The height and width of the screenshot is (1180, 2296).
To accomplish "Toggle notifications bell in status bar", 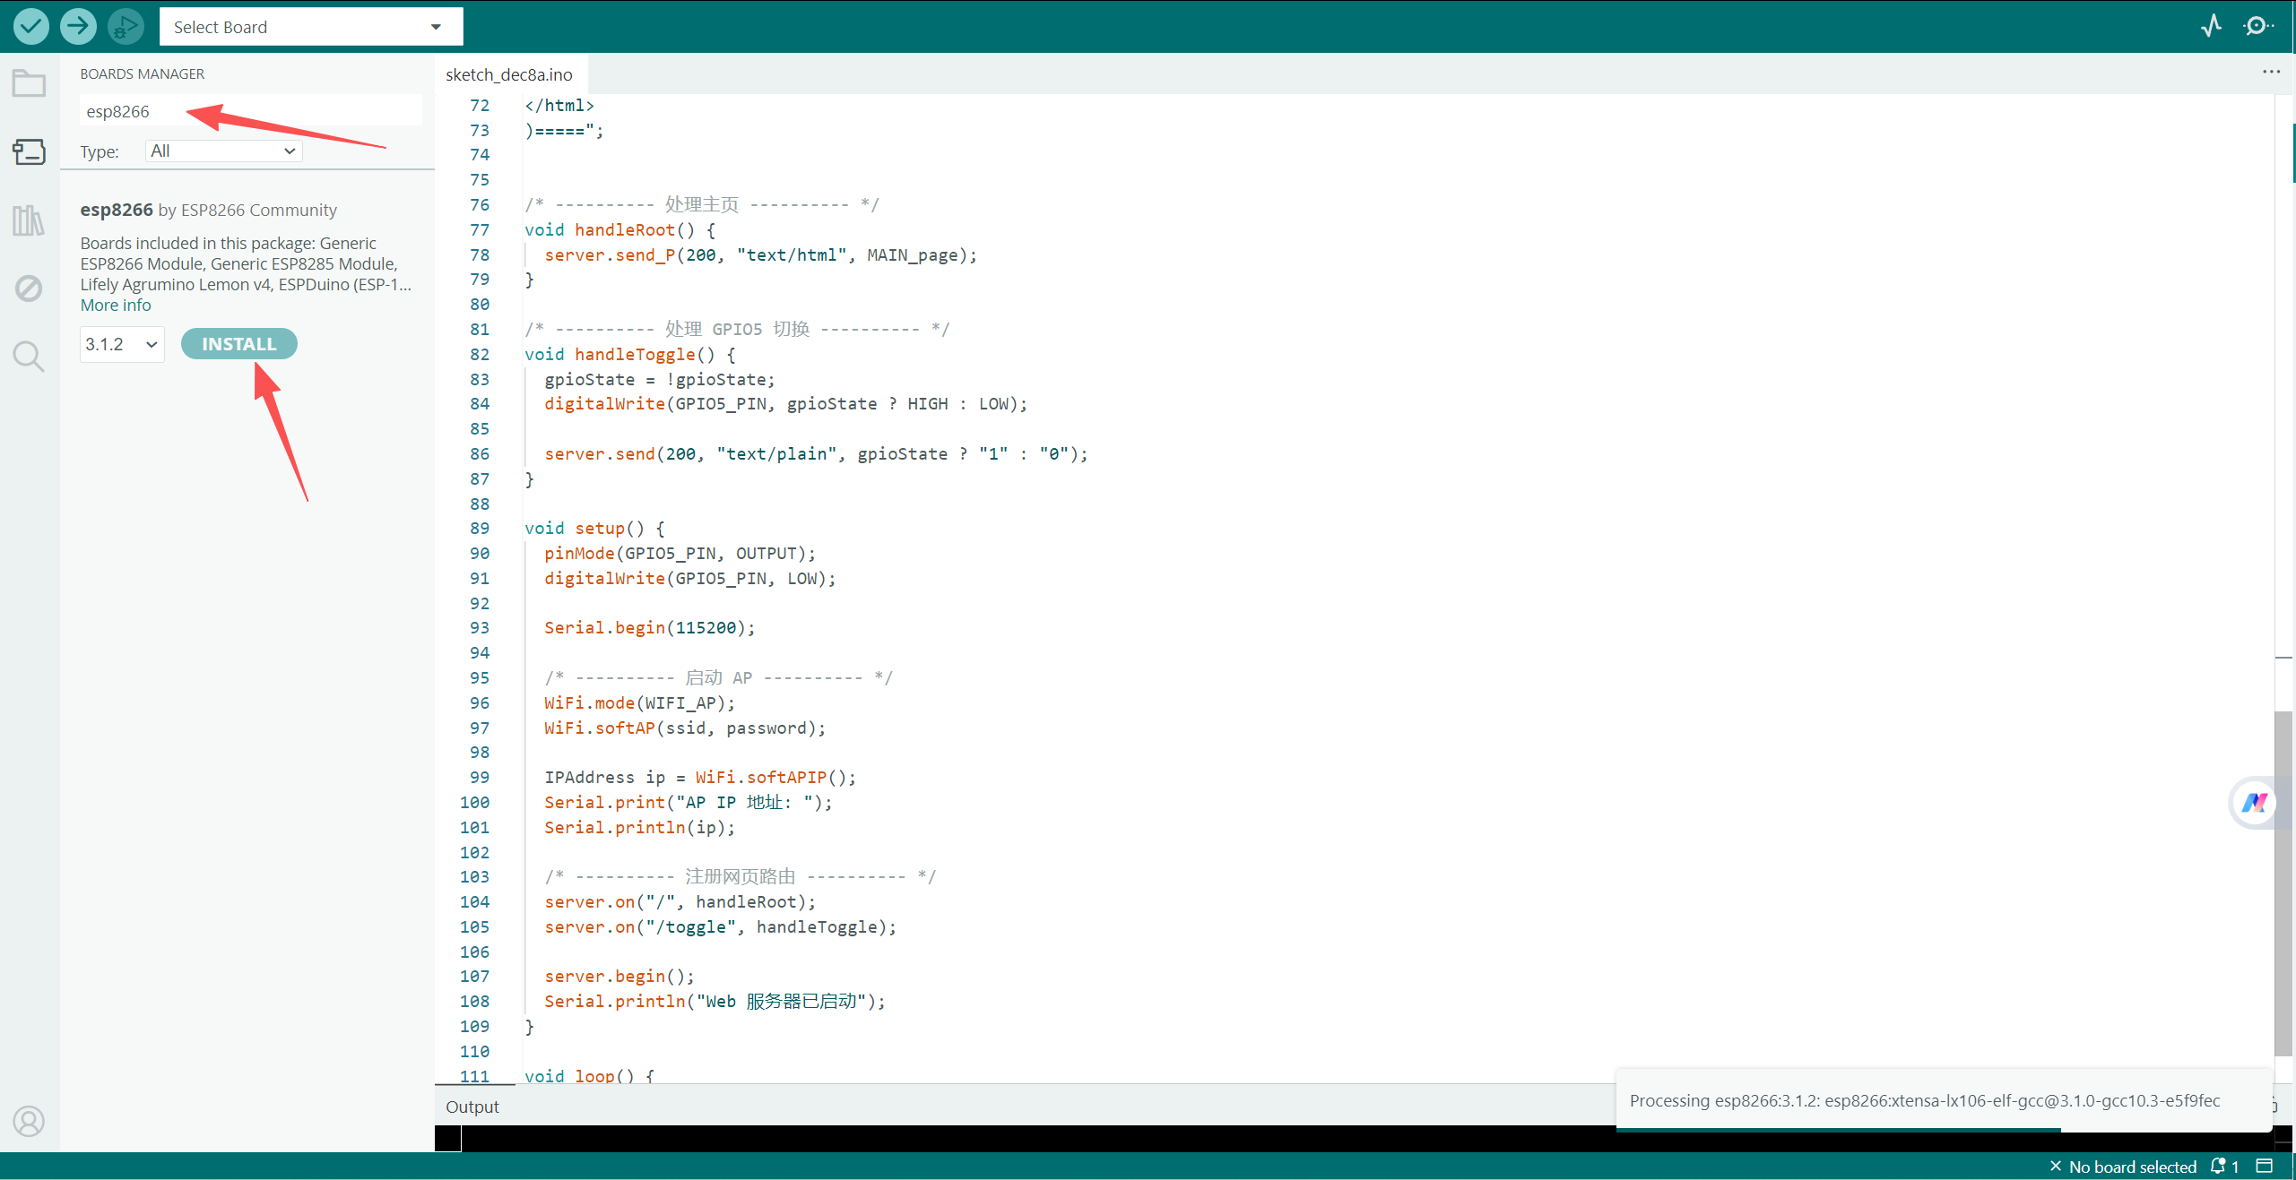I will [x=2220, y=1166].
